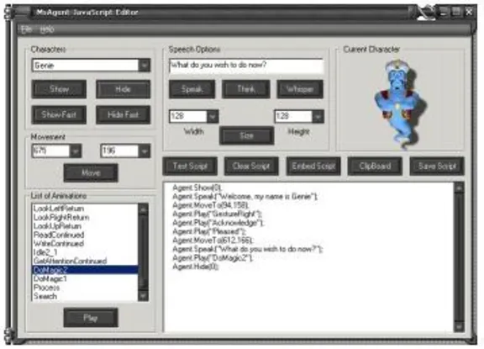Click the Genie character preview image

[x=400, y=103]
